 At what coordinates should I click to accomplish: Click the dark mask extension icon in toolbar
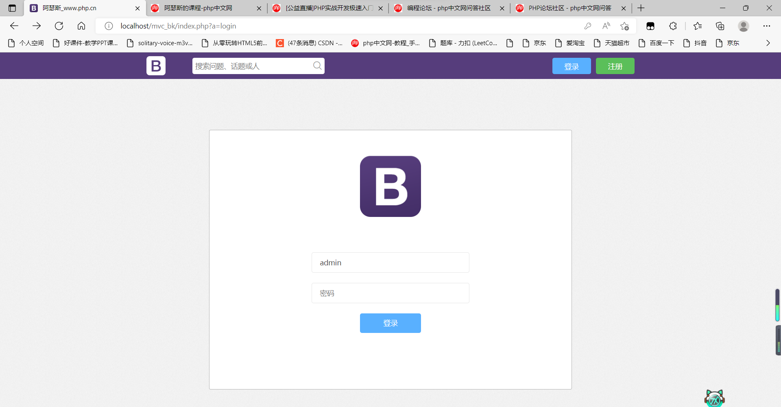(650, 26)
